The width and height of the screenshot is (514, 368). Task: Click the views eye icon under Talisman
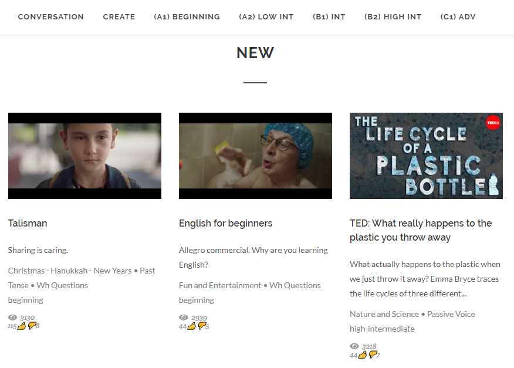12,317
